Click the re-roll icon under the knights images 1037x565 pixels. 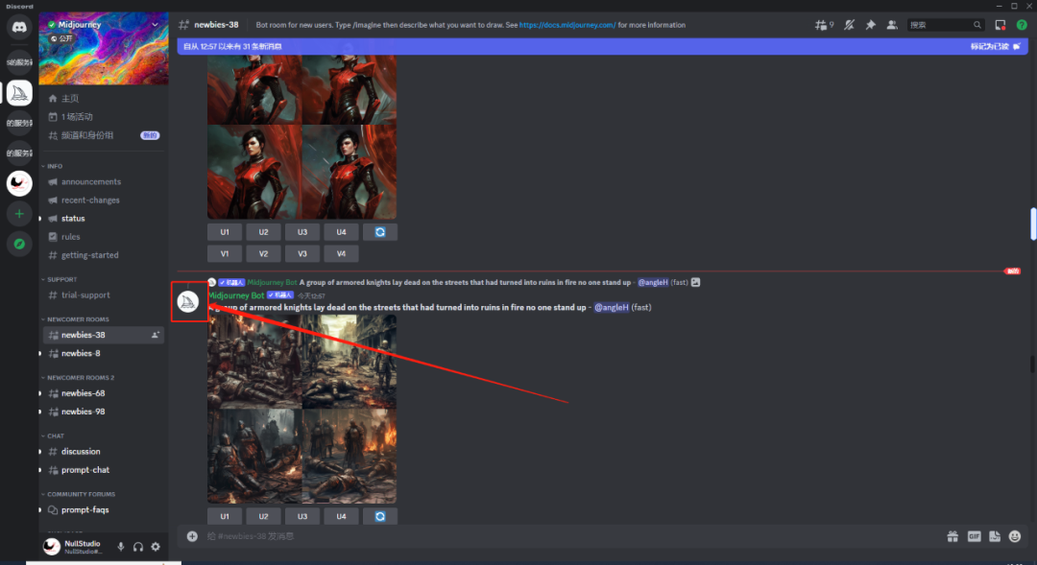click(x=379, y=516)
